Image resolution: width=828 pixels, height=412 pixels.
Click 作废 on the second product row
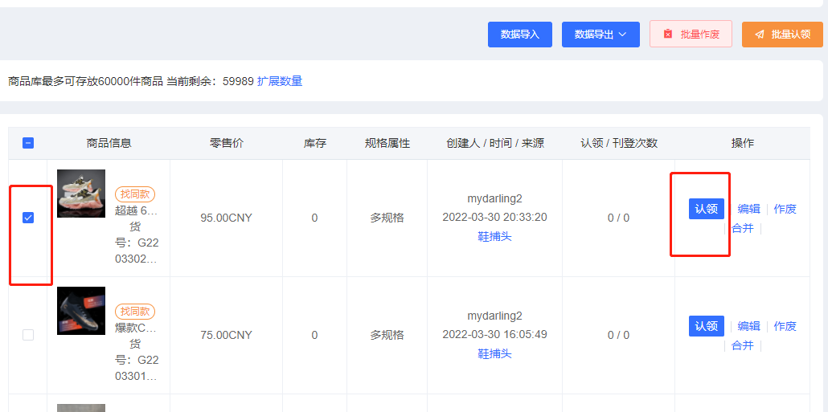click(785, 326)
